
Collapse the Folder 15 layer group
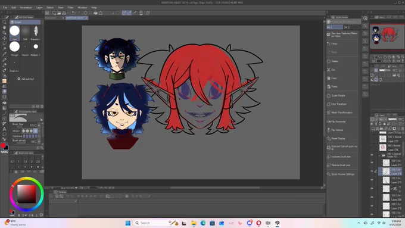379,155
